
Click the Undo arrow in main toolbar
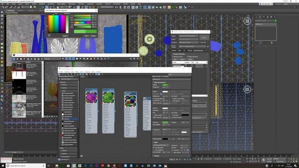3,7
